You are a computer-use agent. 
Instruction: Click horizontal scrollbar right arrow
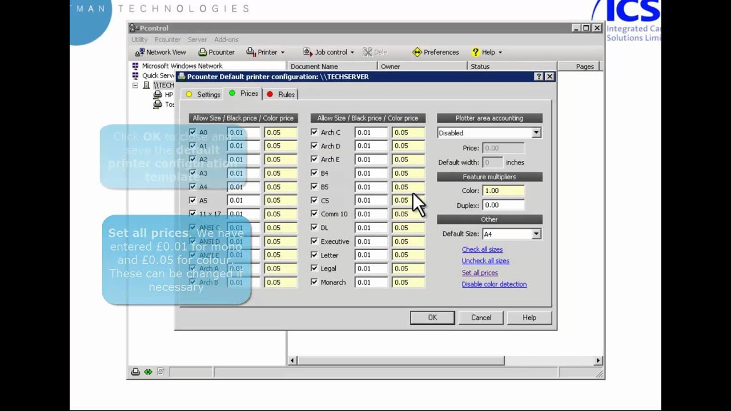(598, 361)
